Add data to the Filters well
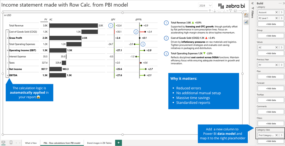Image resolution: width=285 pixels, height=146 pixels. click(x=271, y=123)
